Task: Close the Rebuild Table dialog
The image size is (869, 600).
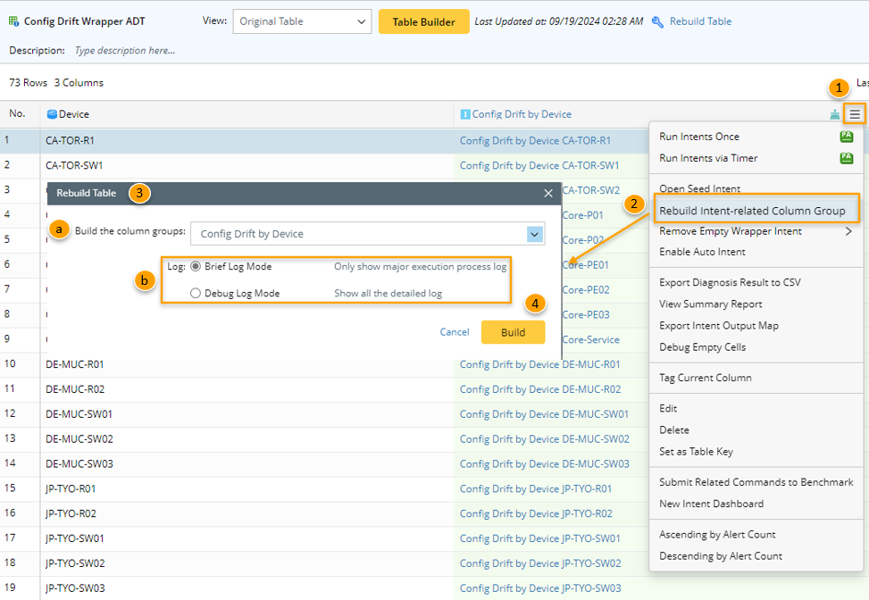Action: pyautogui.click(x=548, y=193)
